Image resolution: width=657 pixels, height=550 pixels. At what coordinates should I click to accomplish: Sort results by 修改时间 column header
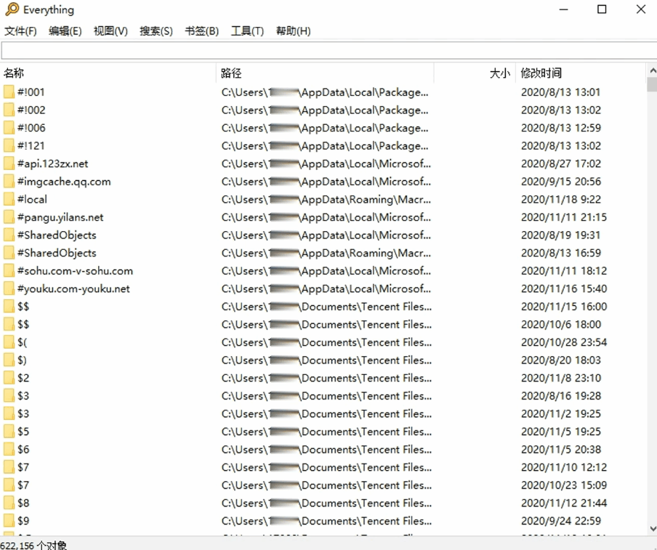click(x=541, y=73)
